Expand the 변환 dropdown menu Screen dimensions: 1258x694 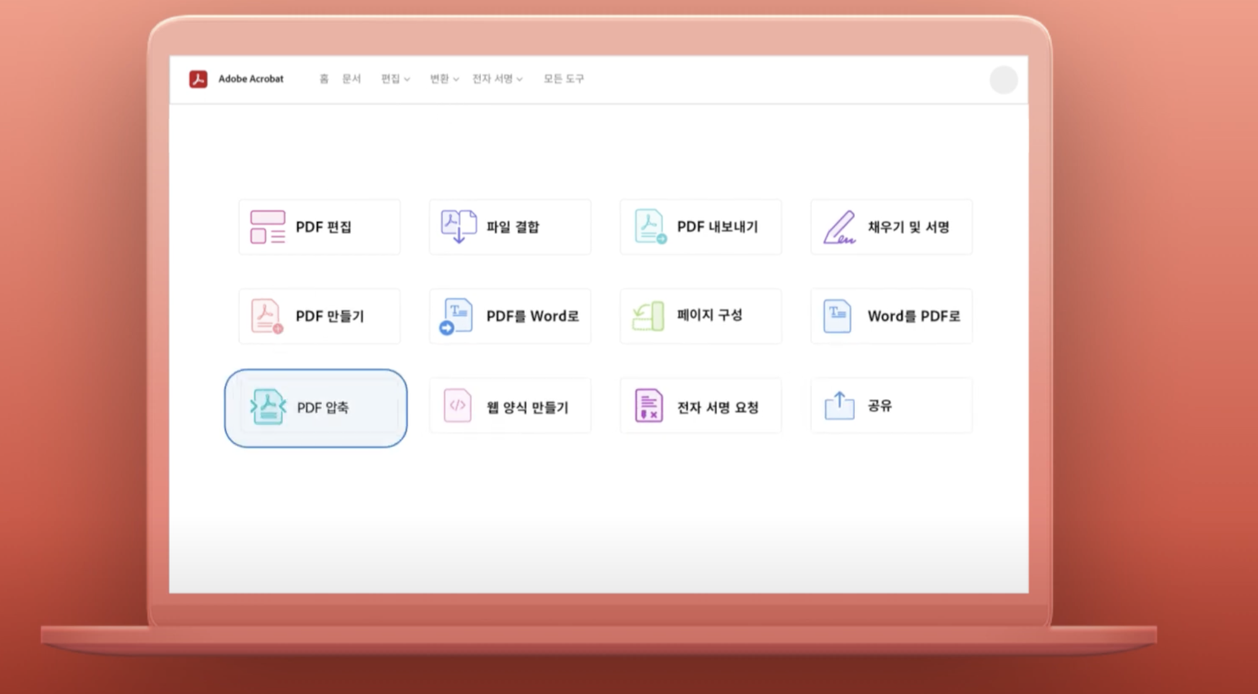coord(444,79)
